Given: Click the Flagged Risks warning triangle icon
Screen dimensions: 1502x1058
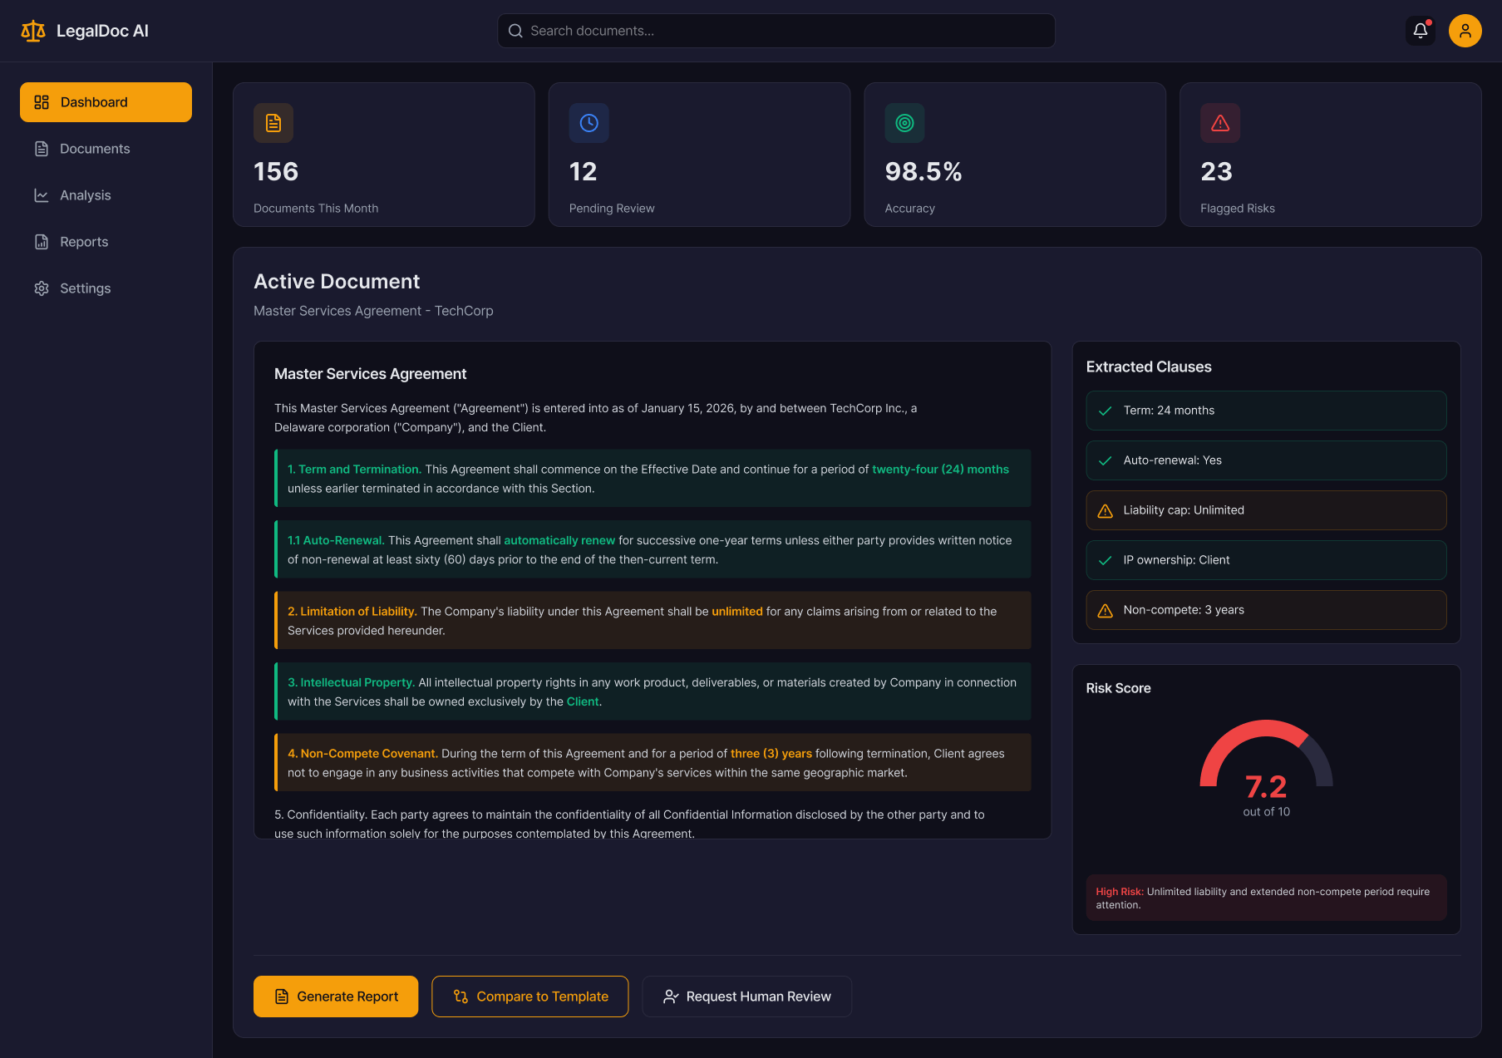Looking at the screenshot, I should (x=1219, y=123).
